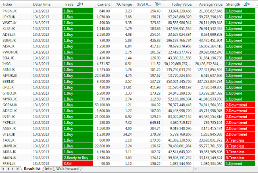Image resolution: width=258 pixels, height=173 pixels.
Task: Sort by the Average Value column header
Action: 209,4
